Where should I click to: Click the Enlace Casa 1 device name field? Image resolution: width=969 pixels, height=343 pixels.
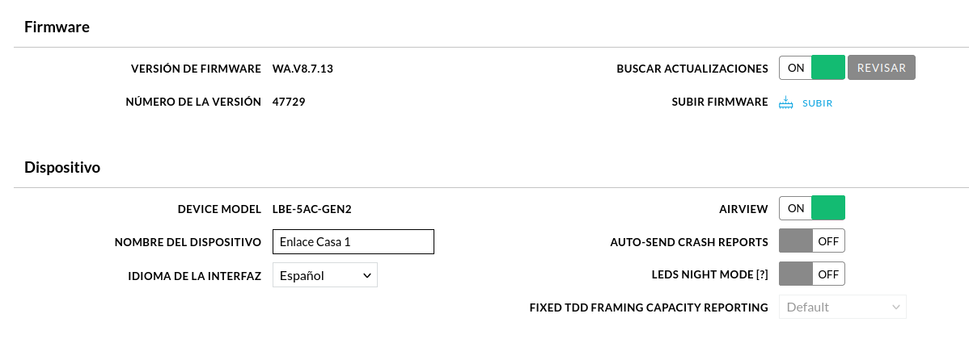(x=353, y=242)
